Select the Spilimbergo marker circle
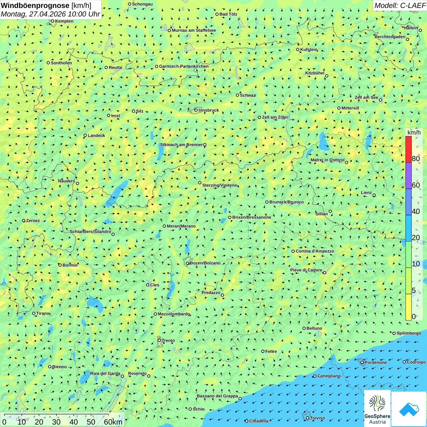Screen dimensions: 427x427 click(x=394, y=333)
